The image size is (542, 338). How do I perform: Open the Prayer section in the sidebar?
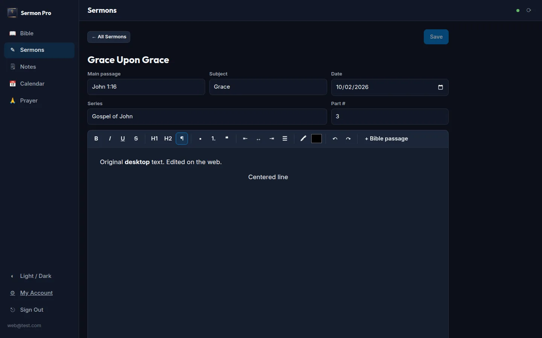[39, 101]
